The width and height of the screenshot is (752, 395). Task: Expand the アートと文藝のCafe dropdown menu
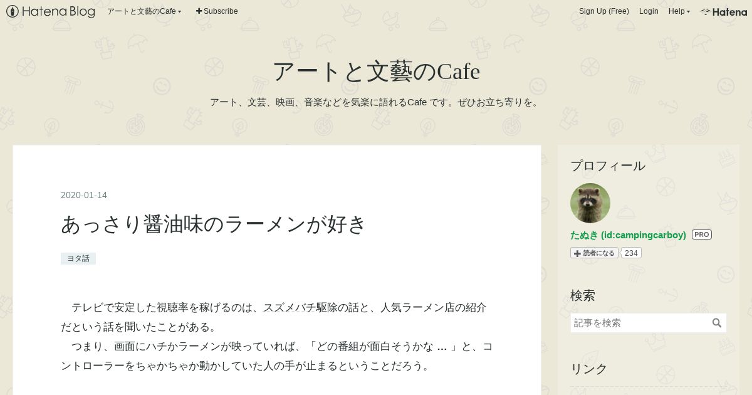(144, 11)
